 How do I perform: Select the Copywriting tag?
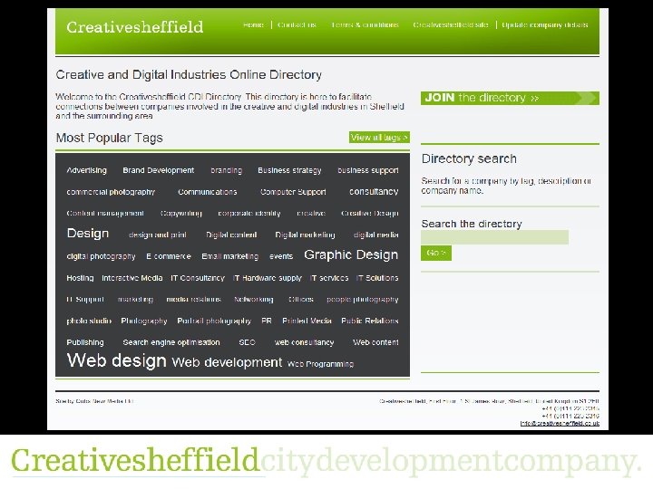181,214
